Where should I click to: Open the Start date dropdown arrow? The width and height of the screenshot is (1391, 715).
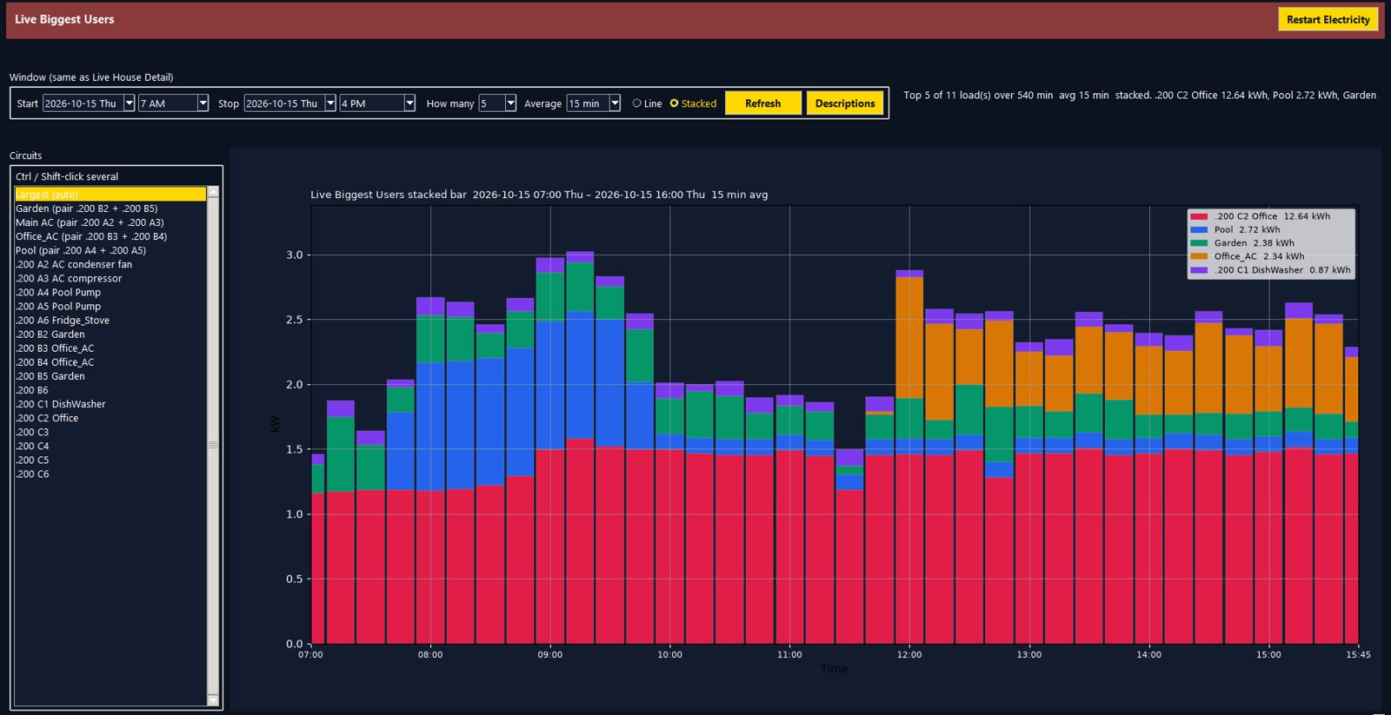(129, 103)
